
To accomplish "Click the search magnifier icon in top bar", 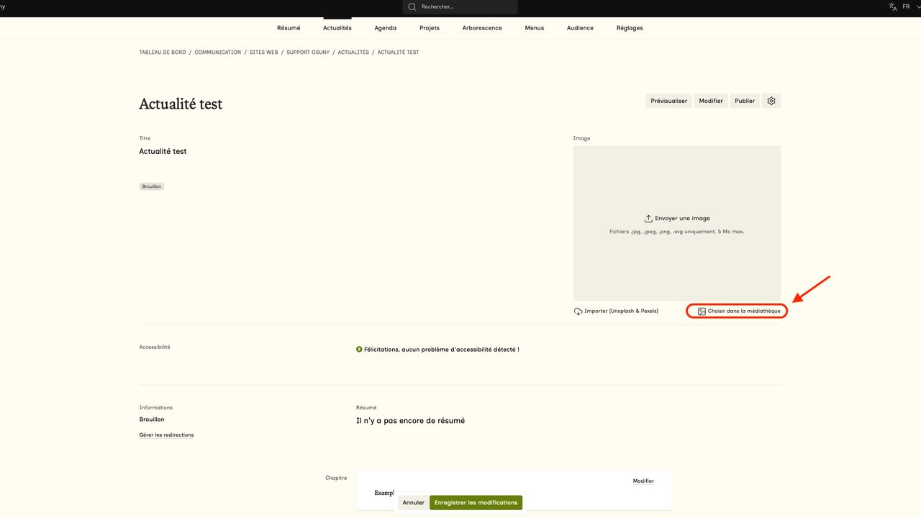I will tap(412, 7).
